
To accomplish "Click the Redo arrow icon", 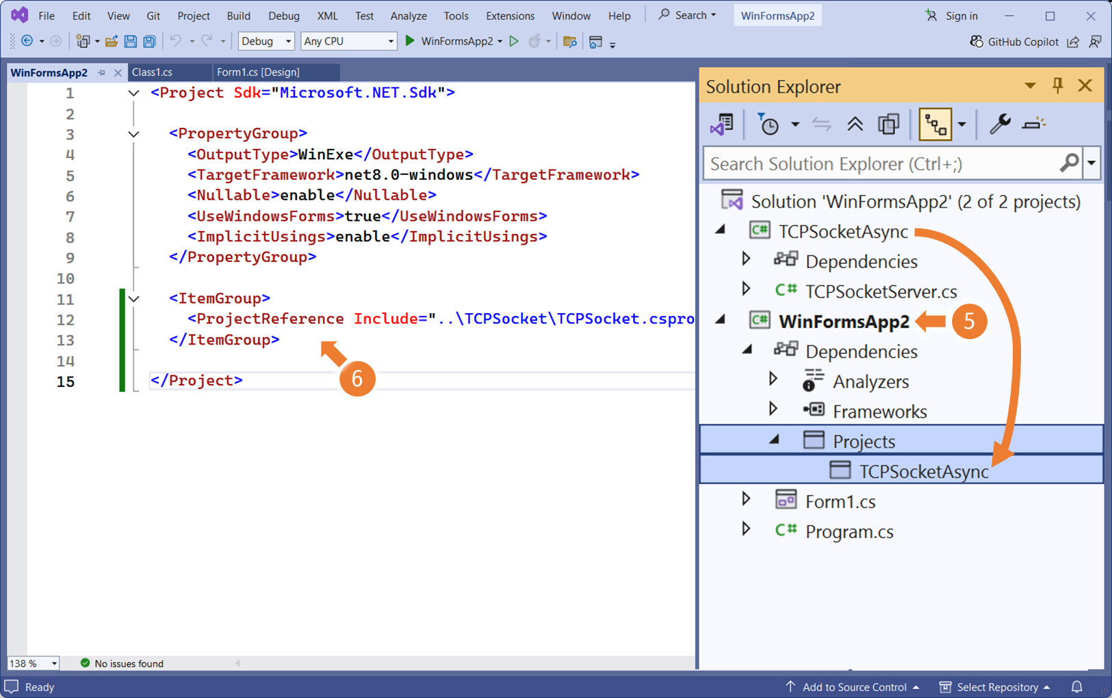I will 207,41.
